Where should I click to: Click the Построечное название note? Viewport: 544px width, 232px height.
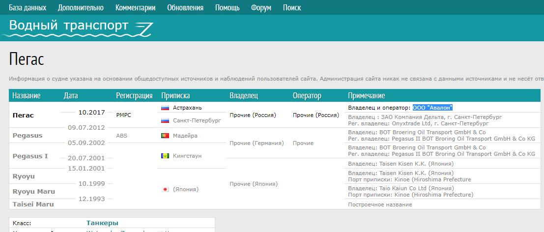[x=380, y=204]
